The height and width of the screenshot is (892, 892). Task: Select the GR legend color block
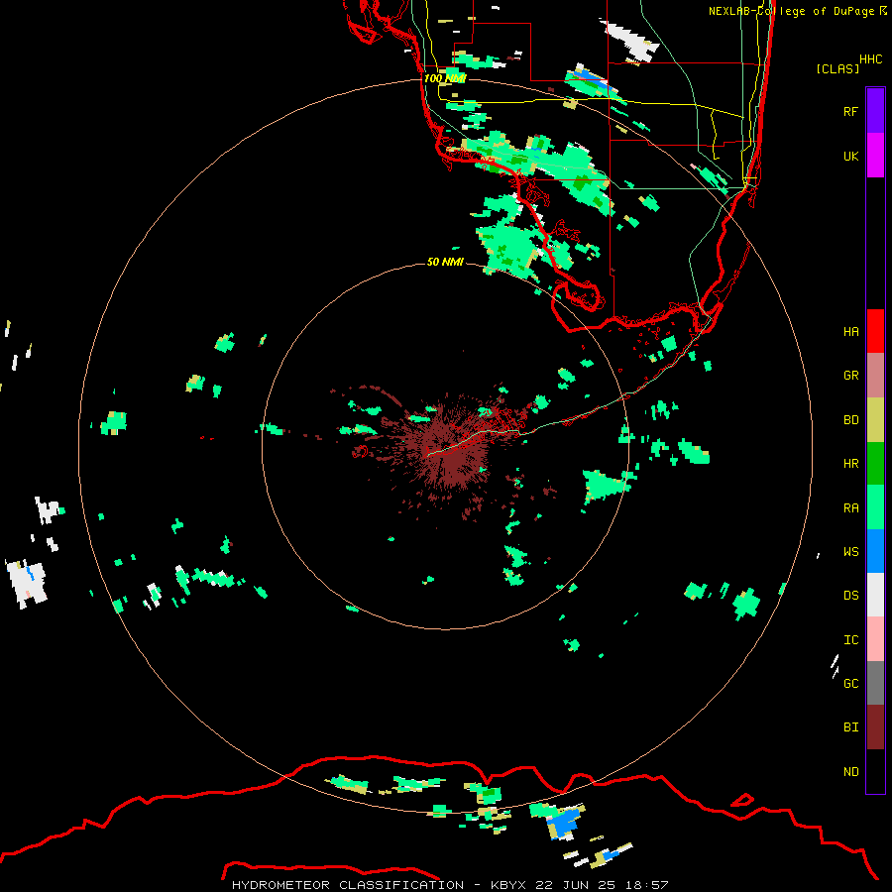point(875,376)
